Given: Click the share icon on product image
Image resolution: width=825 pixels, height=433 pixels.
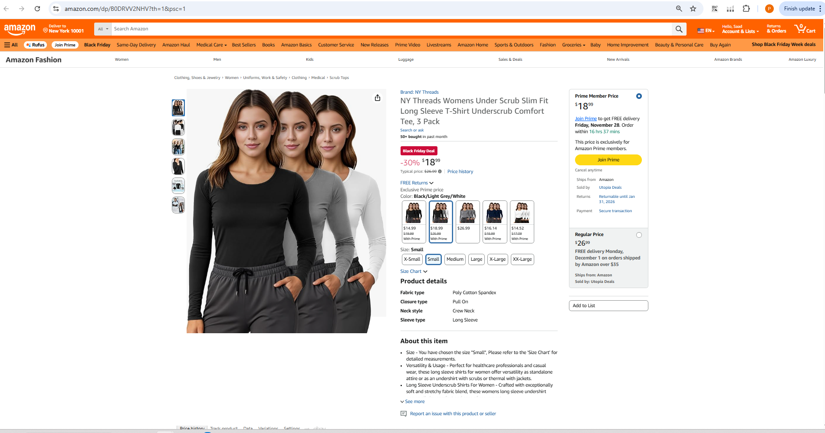Looking at the screenshot, I should [378, 98].
